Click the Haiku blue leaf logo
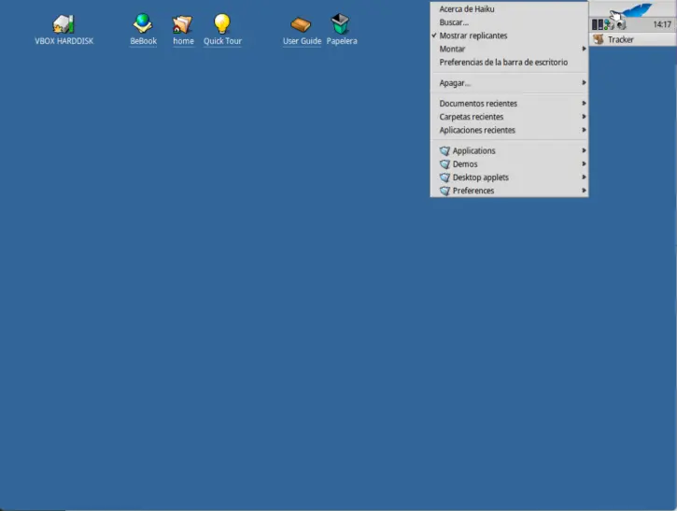 [x=637, y=9]
